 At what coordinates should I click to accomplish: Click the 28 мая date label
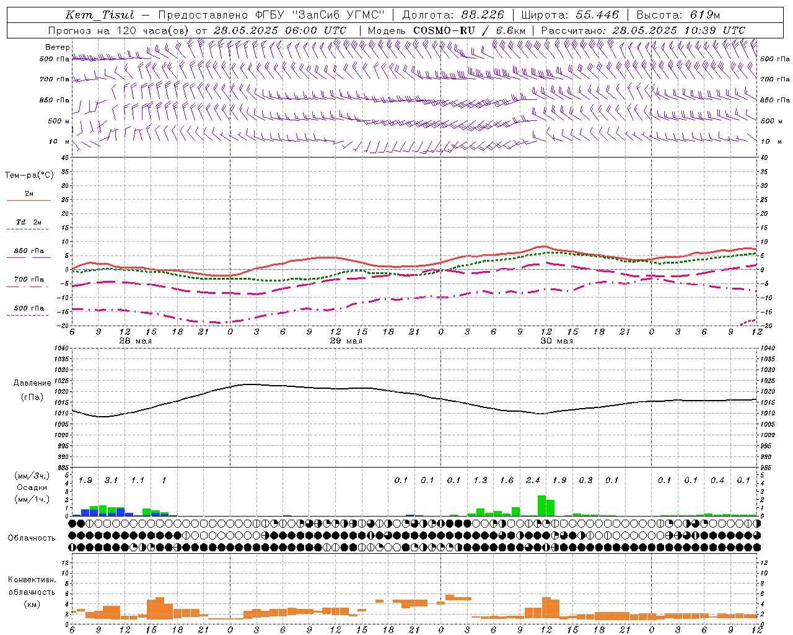click(x=135, y=341)
